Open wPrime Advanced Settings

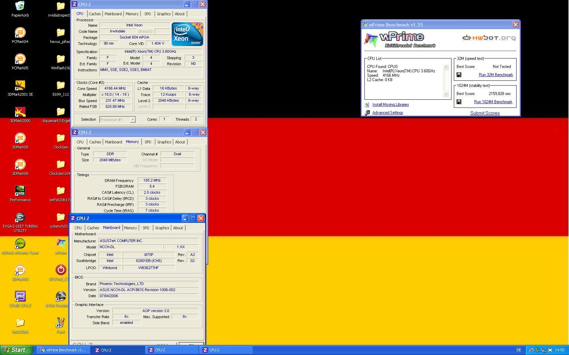(387, 113)
